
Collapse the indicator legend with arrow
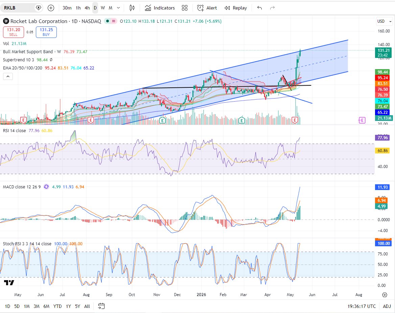pyautogui.click(x=8, y=77)
